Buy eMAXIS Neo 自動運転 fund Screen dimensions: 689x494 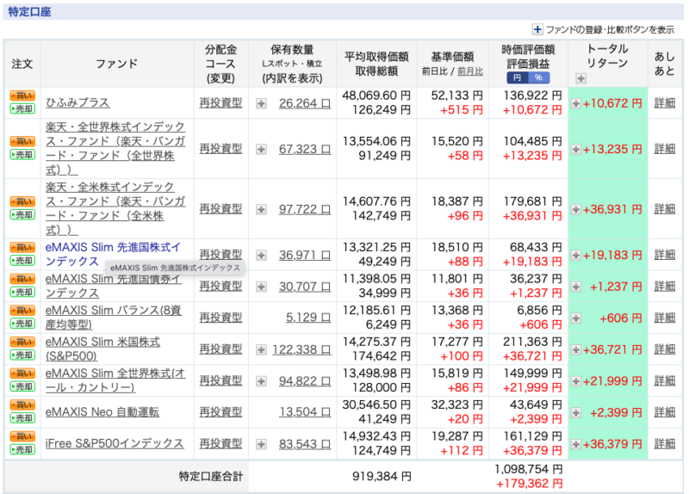[22, 405]
